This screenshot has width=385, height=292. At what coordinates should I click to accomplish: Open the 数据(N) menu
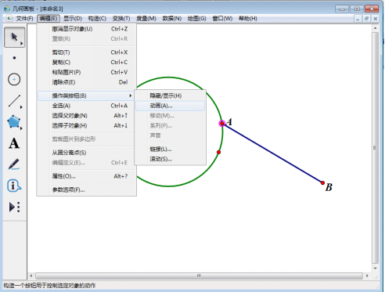click(172, 19)
